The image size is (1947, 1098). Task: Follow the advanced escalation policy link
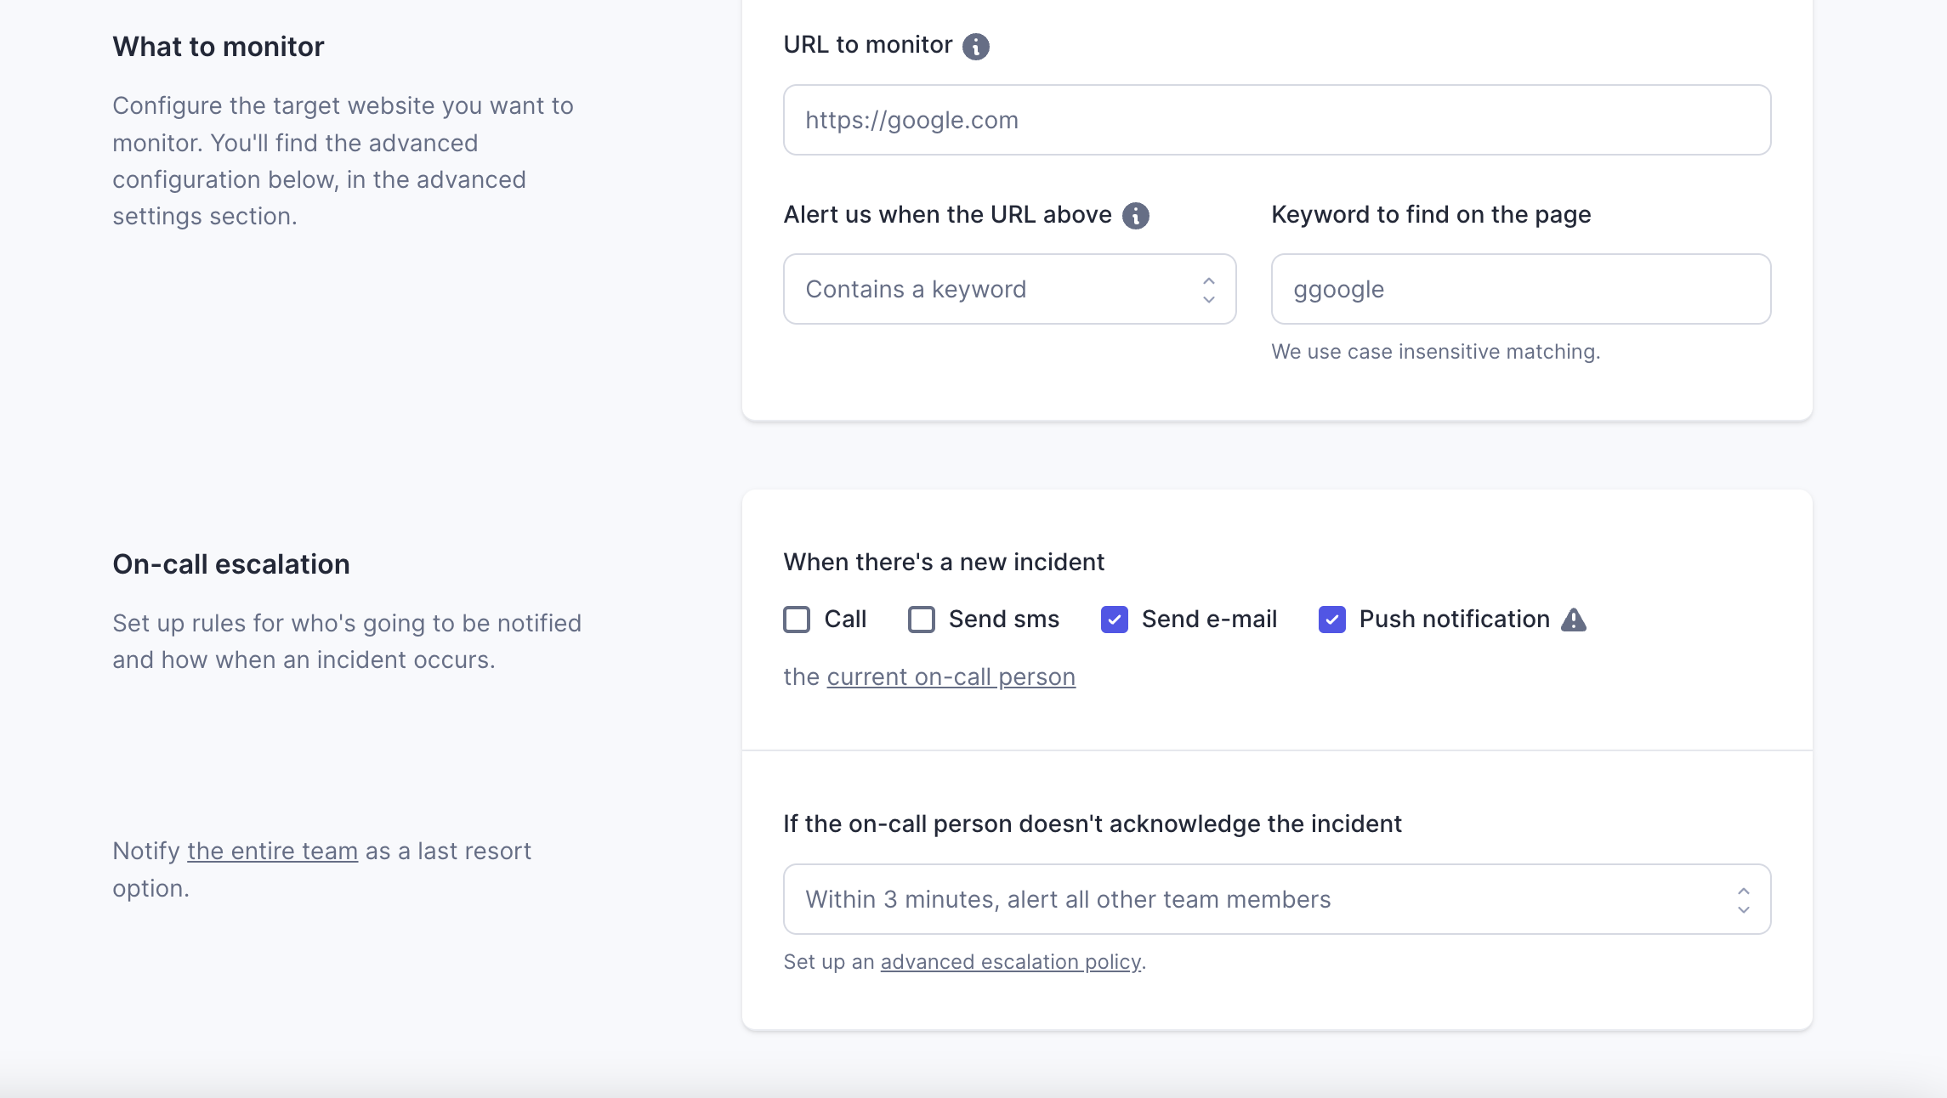[x=1010, y=962]
